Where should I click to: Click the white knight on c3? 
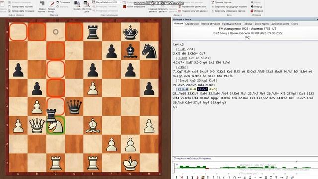(56, 126)
